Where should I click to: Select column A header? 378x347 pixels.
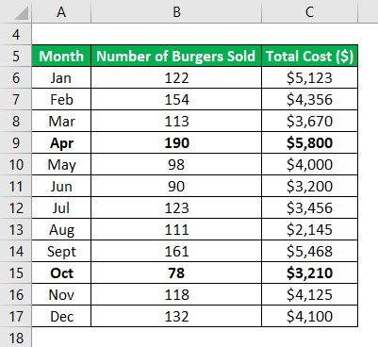[x=61, y=11]
